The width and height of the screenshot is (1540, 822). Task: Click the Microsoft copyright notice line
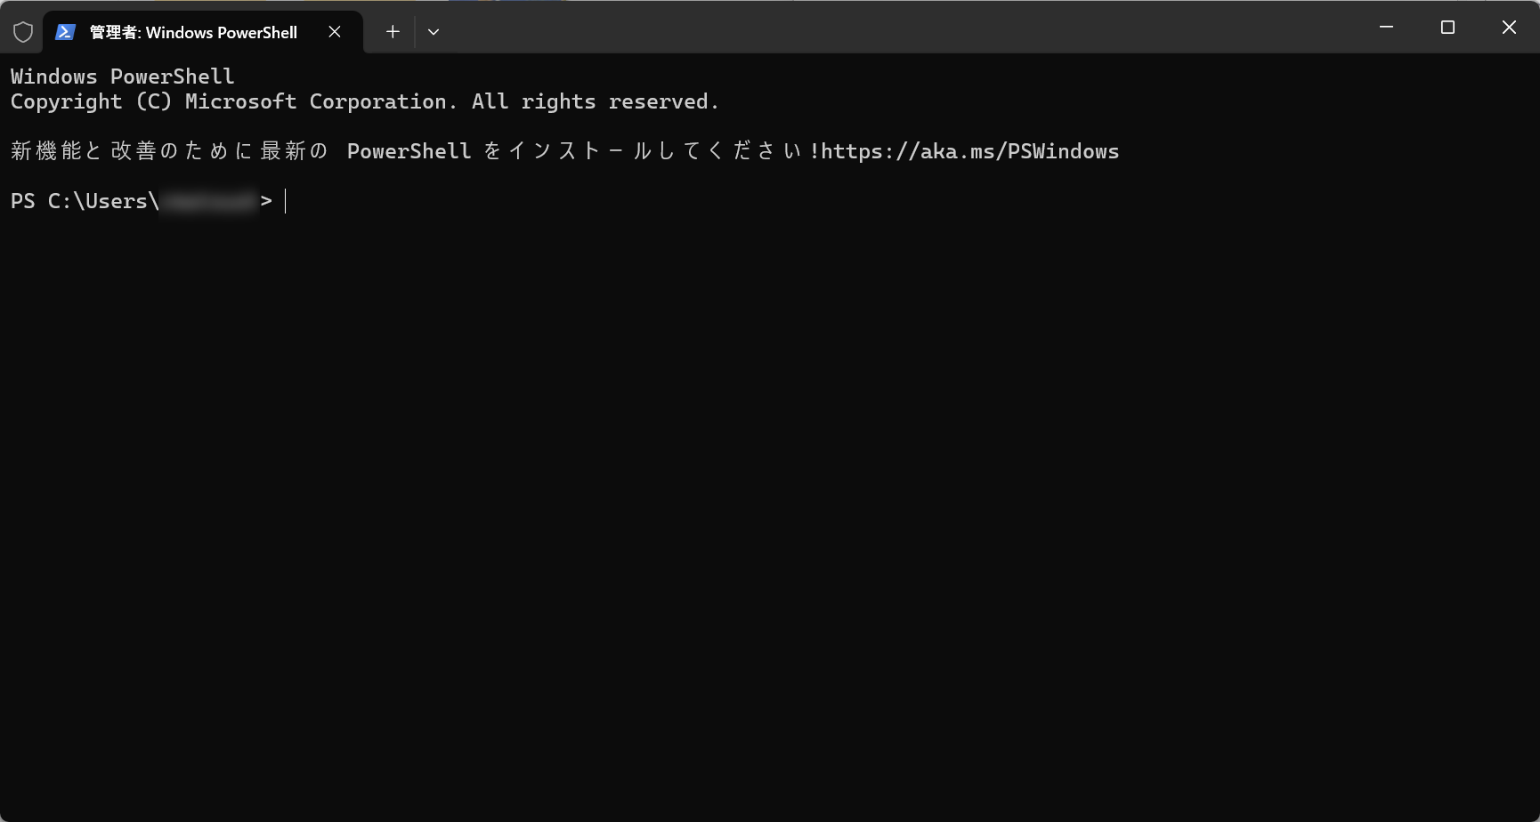[x=363, y=101]
